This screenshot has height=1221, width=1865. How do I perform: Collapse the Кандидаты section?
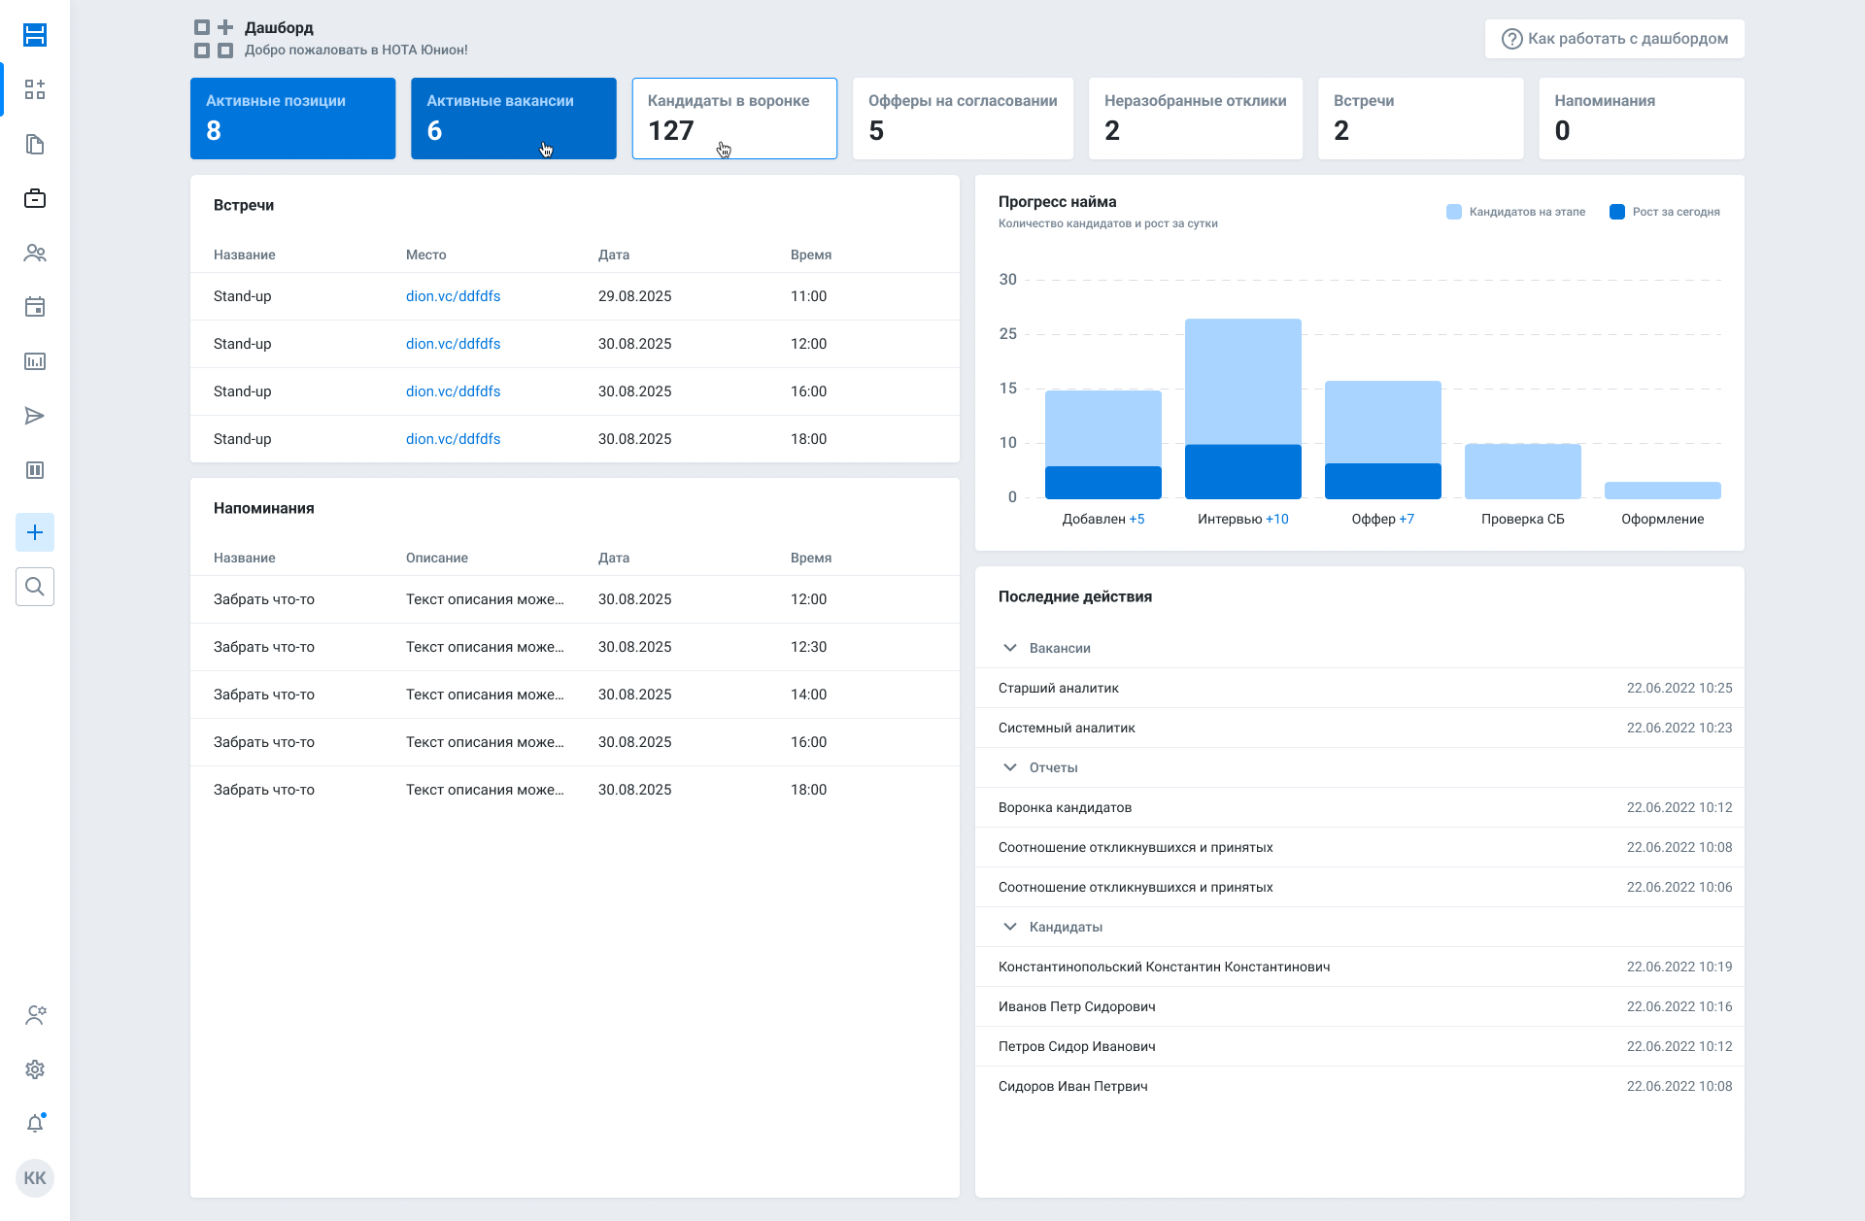pyautogui.click(x=1010, y=927)
